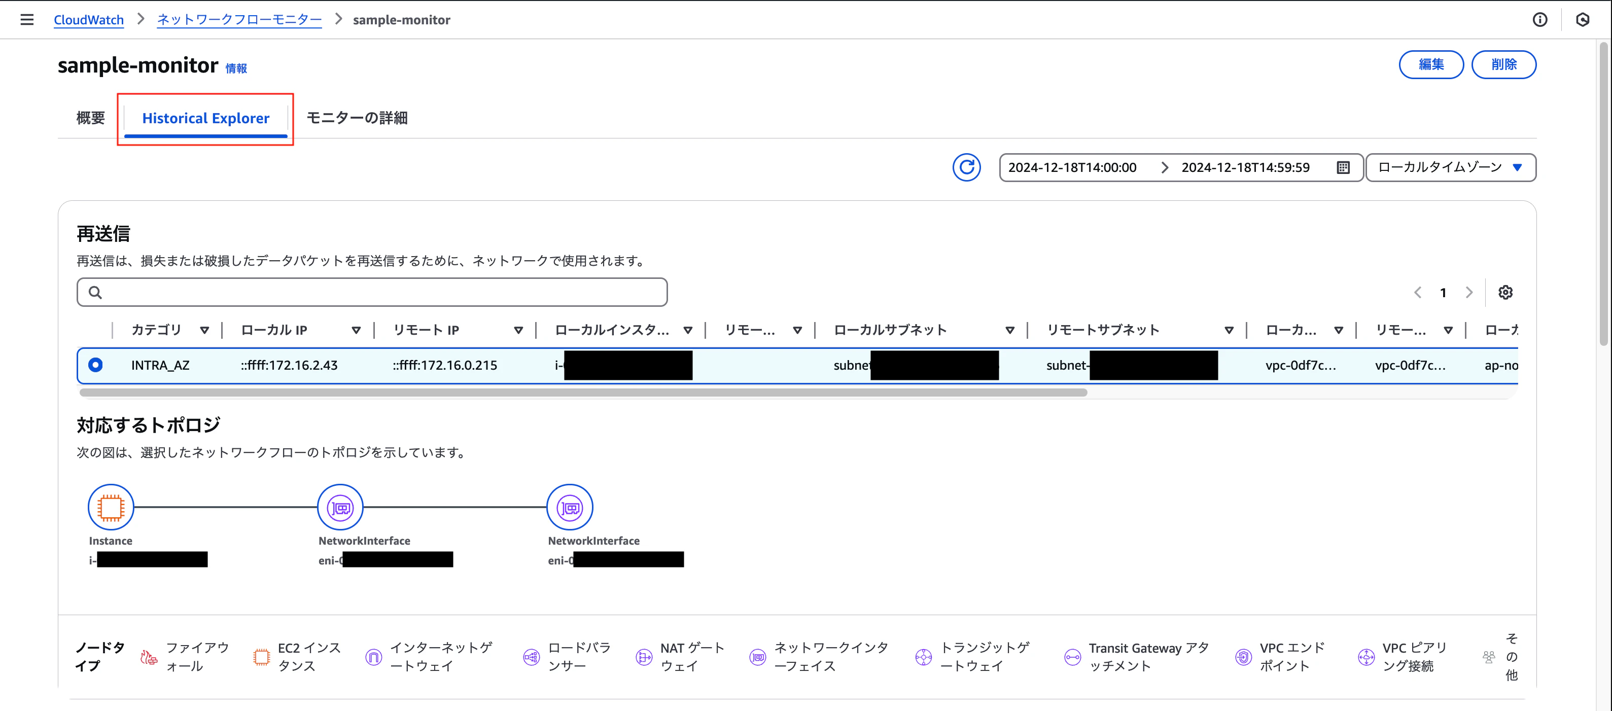Click the 編集 button
The width and height of the screenshot is (1612, 711).
point(1431,64)
